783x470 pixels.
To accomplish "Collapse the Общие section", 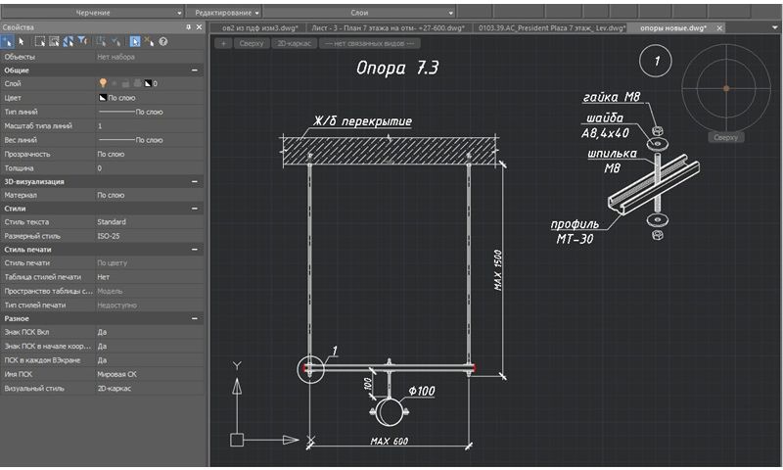I will click(x=194, y=70).
